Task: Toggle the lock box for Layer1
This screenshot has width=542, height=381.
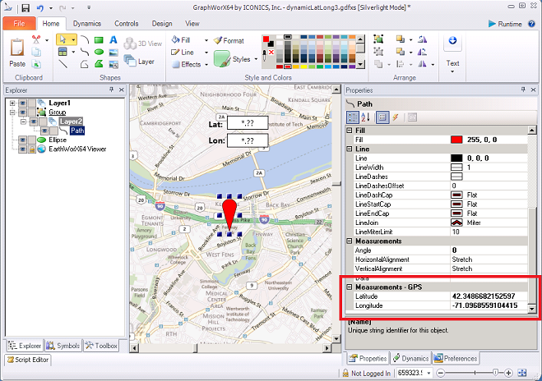Action: click(x=32, y=103)
